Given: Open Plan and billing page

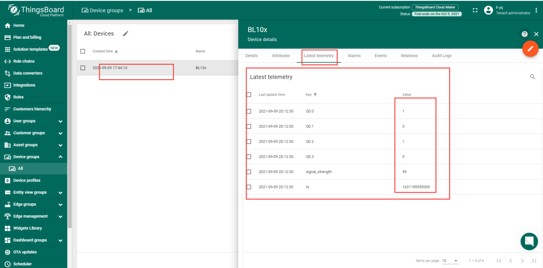Looking at the screenshot, I should click(33, 37).
